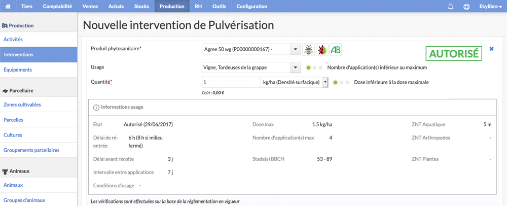Click the Coût : 0,00 € text
The width and height of the screenshot is (507, 206).
[x=213, y=92]
